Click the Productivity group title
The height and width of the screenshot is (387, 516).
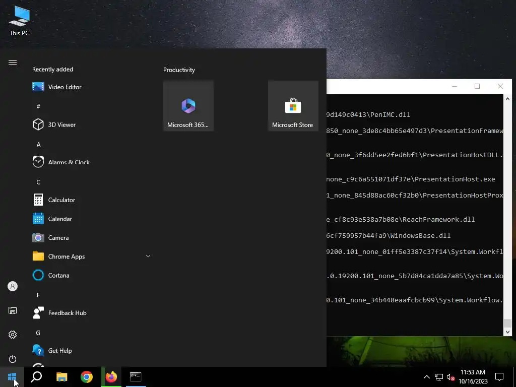[179, 70]
